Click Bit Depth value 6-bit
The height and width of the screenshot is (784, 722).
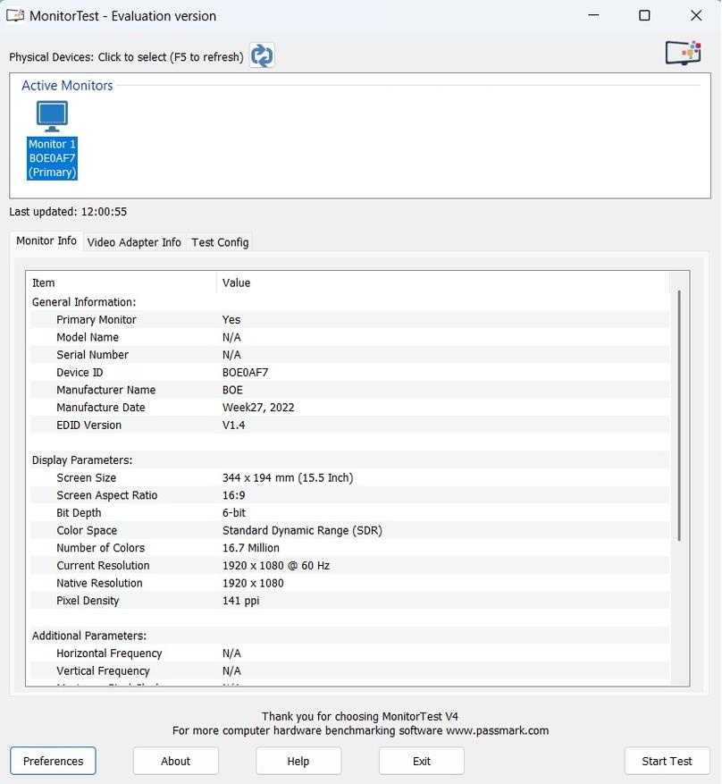[234, 513]
